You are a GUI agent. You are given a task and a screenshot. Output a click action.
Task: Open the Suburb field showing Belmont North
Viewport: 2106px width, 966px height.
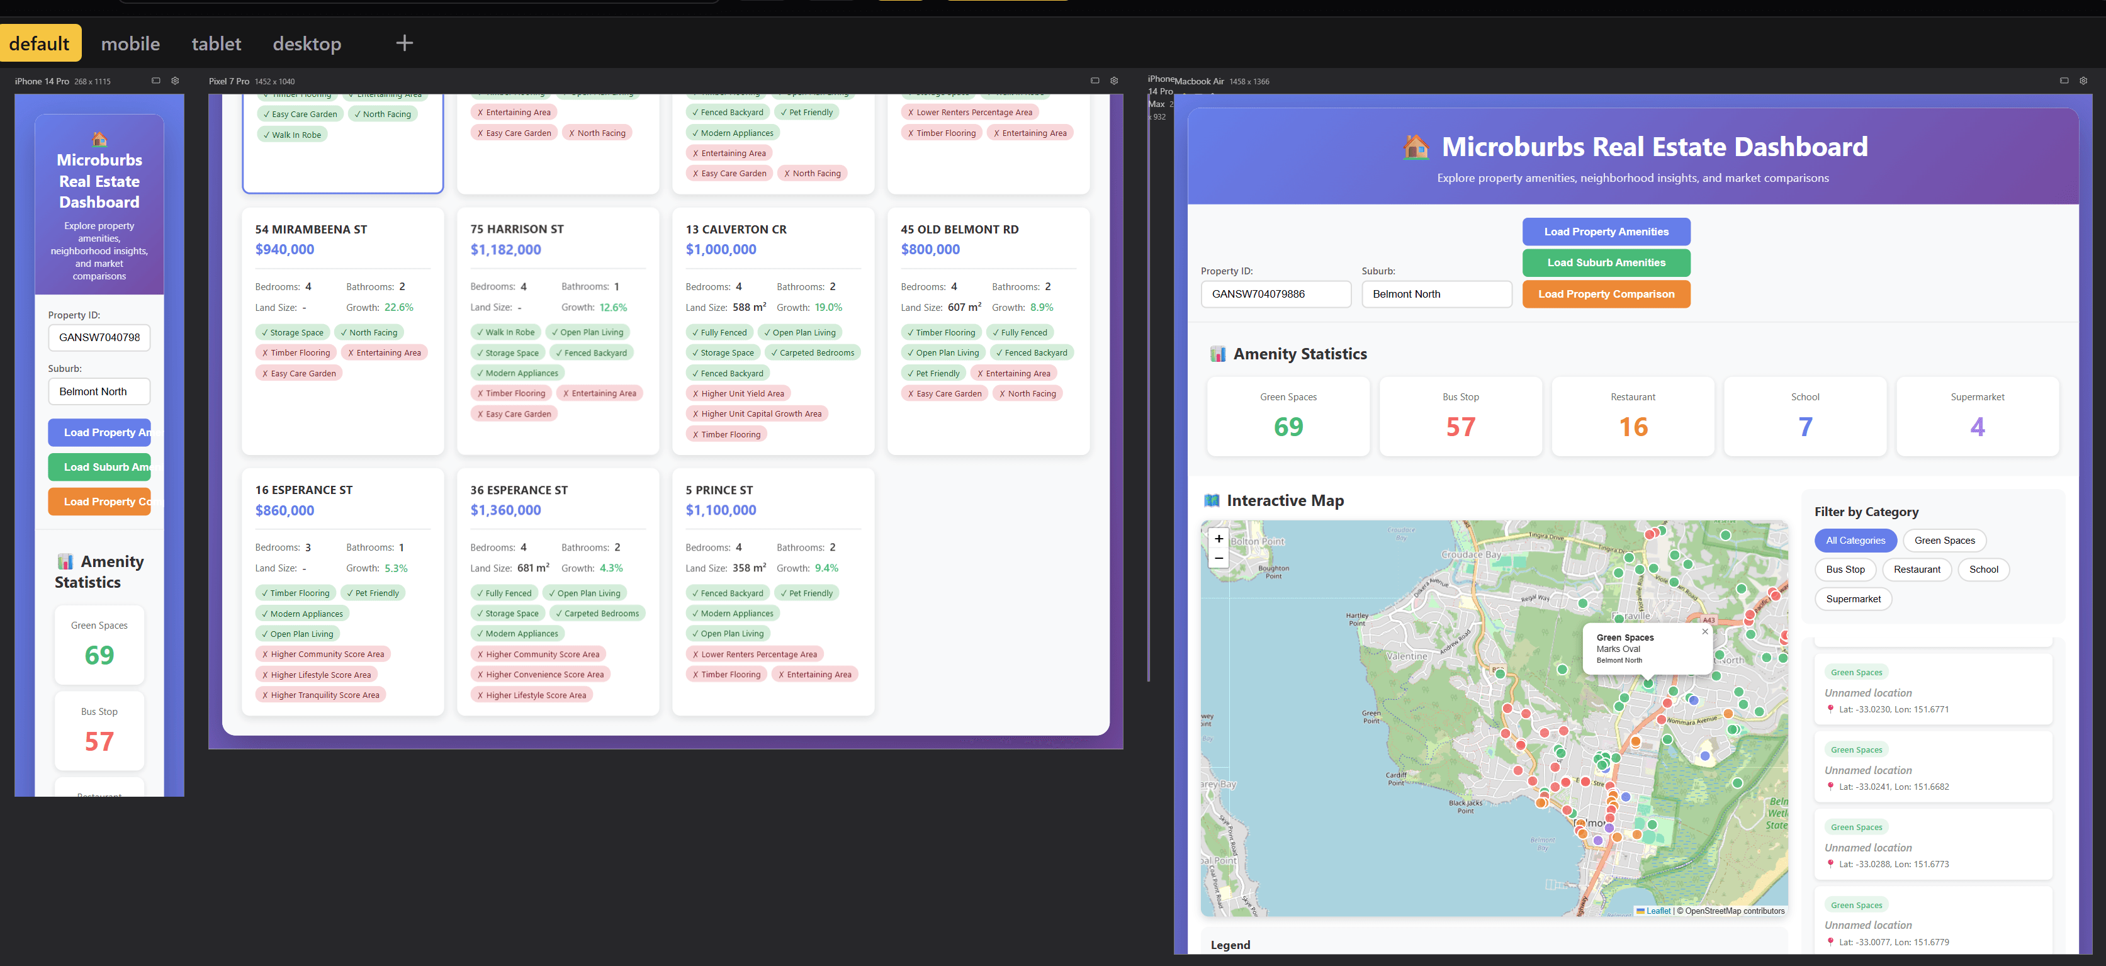click(x=1436, y=293)
